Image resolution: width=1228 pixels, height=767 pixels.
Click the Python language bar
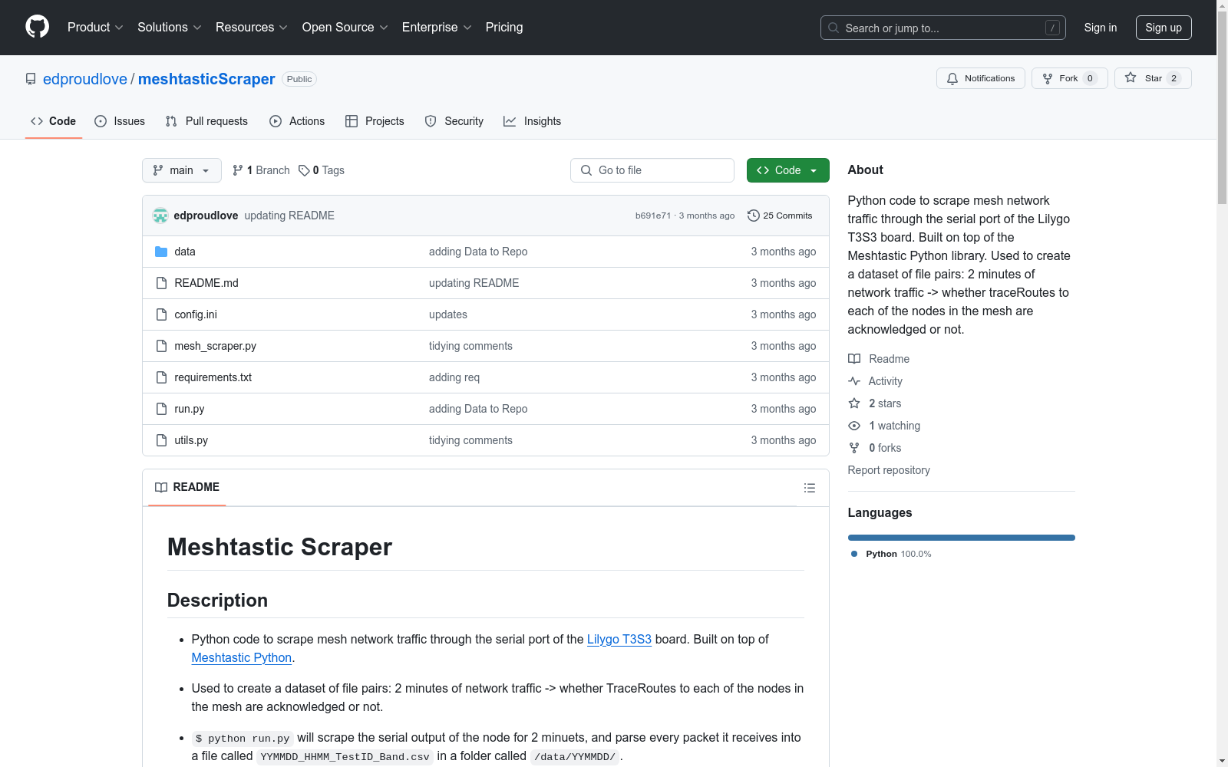pos(962,538)
